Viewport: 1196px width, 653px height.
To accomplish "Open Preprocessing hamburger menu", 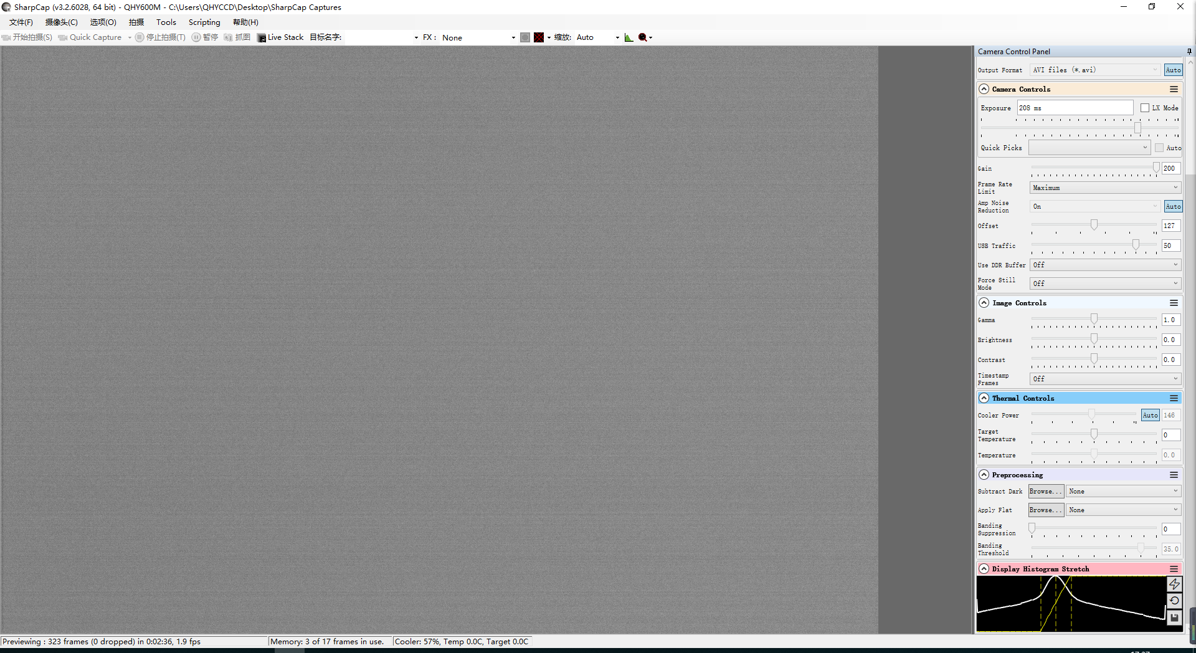I will (x=1174, y=475).
